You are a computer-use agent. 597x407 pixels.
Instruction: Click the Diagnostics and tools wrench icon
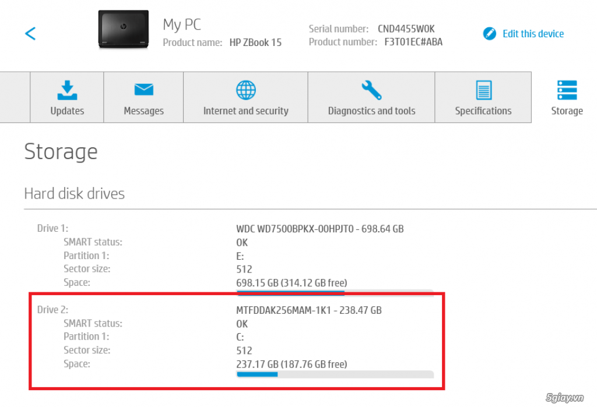(371, 90)
